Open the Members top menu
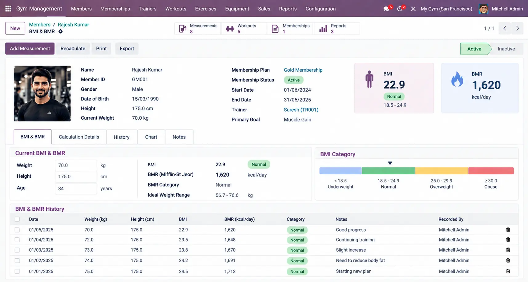This screenshot has height=282, width=528. click(81, 9)
